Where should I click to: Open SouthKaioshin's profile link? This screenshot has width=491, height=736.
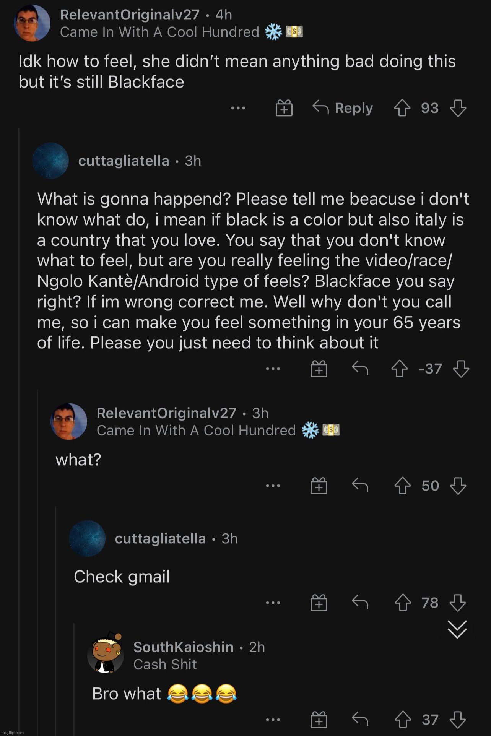point(184,647)
